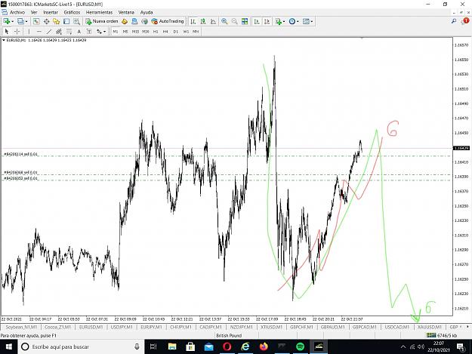Expand the indicators dropdown arrow
The width and height of the screenshot is (472, 354).
[x=284, y=22]
